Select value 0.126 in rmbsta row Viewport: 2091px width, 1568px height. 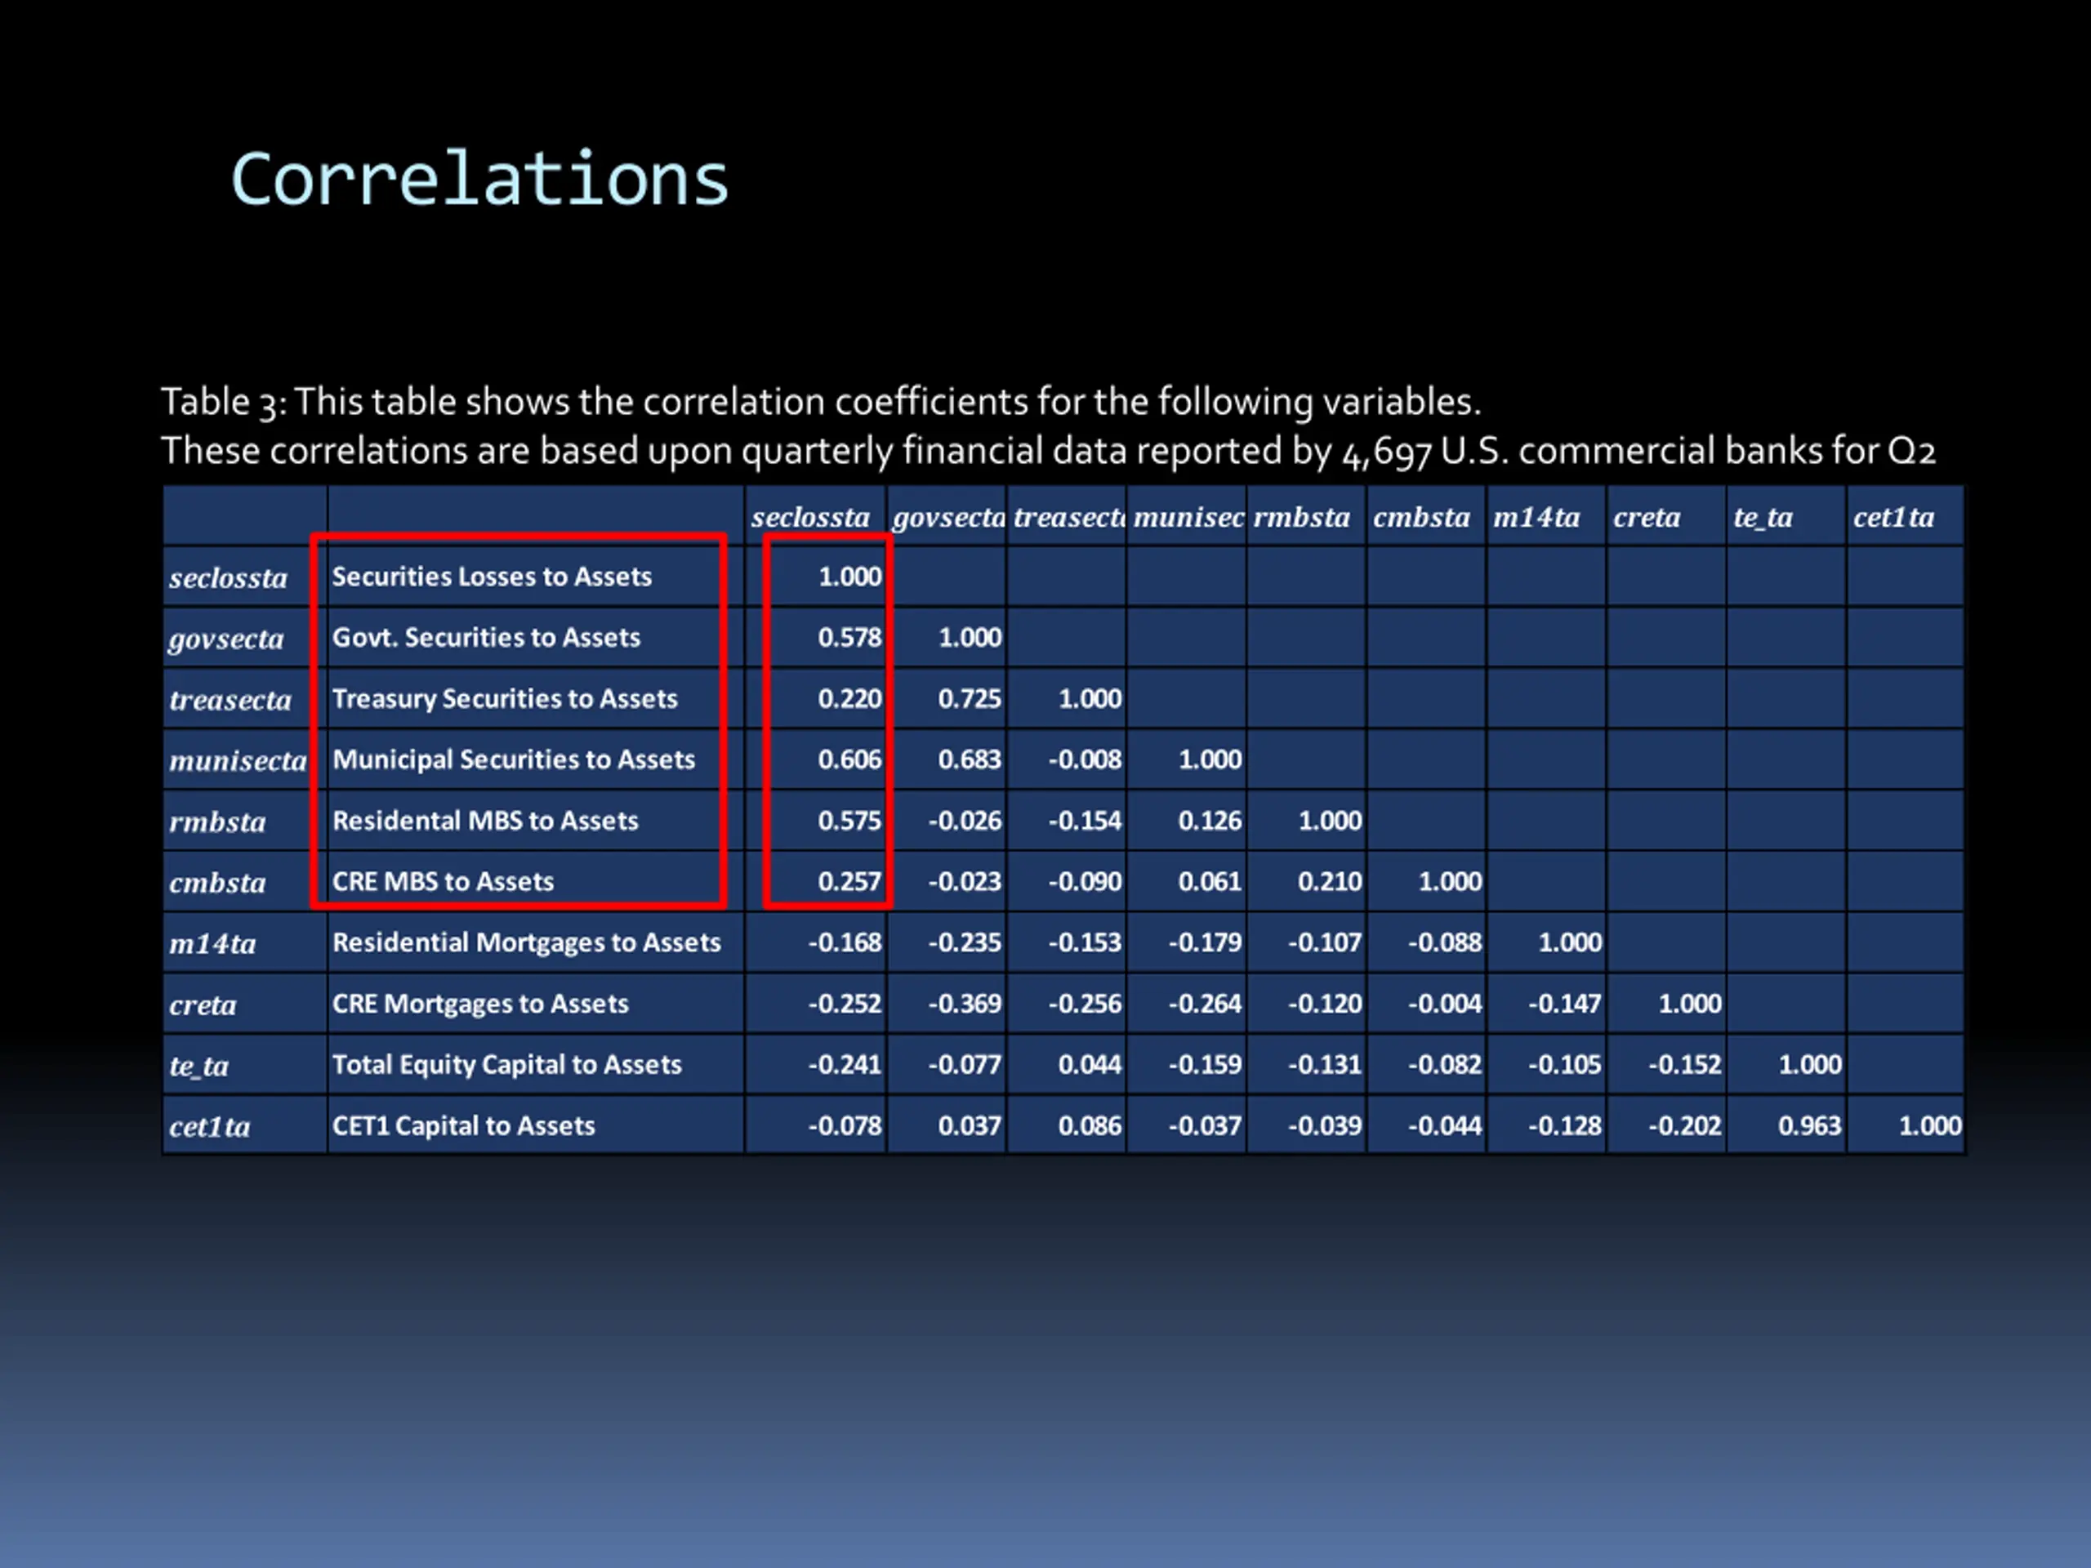point(1210,822)
